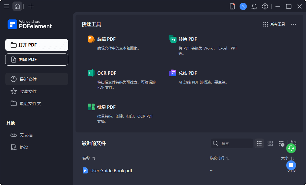
Task: Switch recent files to list view
Action: click(259, 143)
